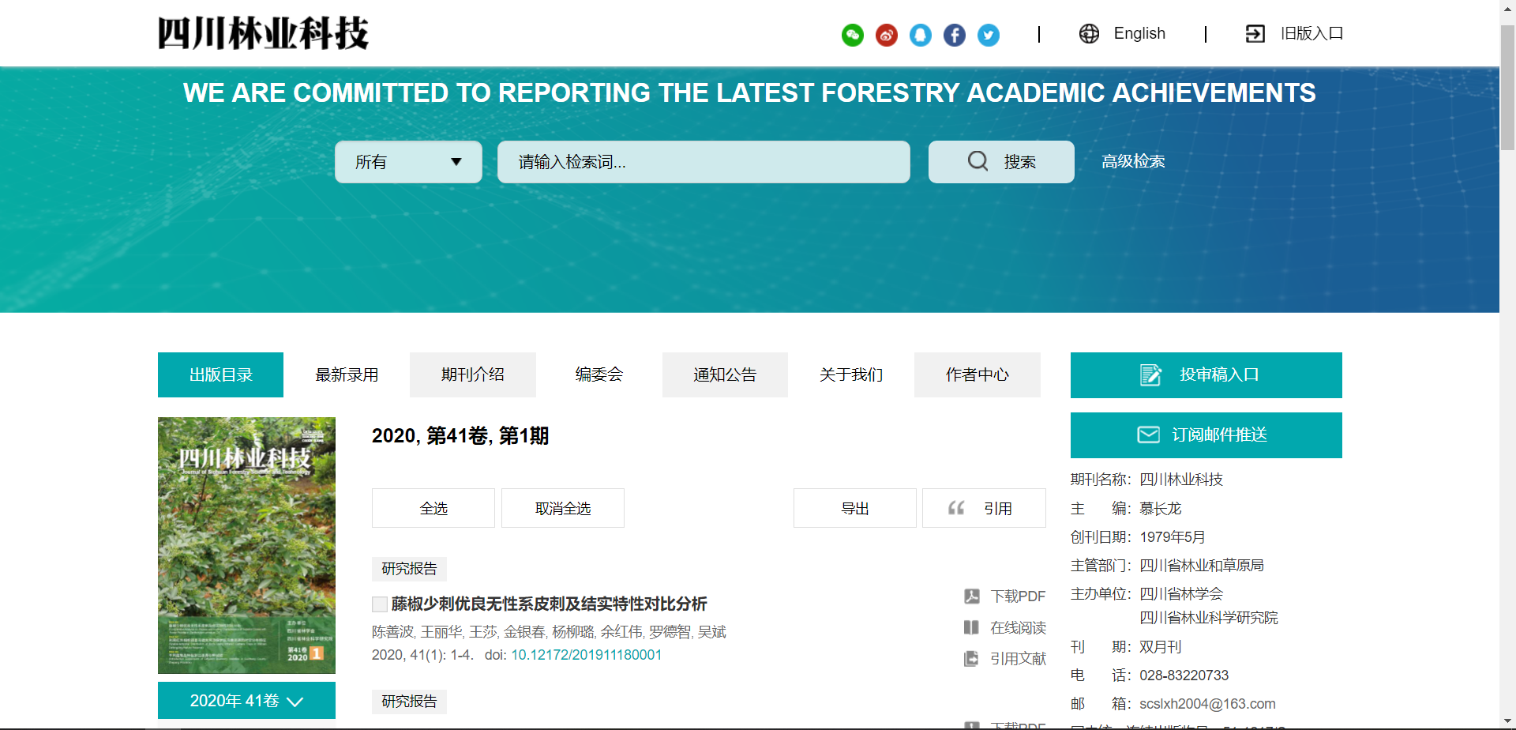Open the 所有 search category dropdown
Viewport: 1516px width, 730px height.
click(408, 162)
